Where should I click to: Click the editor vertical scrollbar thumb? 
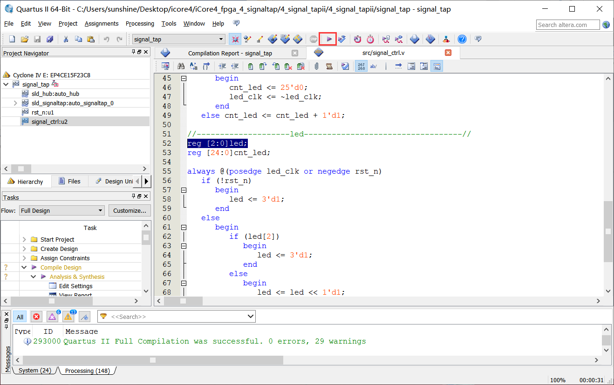click(608, 231)
